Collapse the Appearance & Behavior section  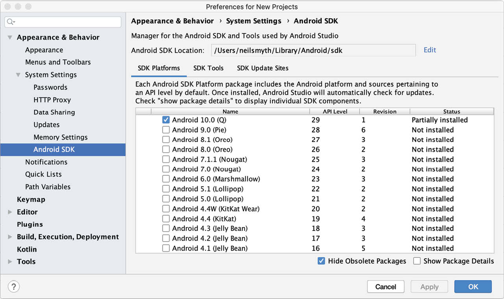pyautogui.click(x=10, y=37)
